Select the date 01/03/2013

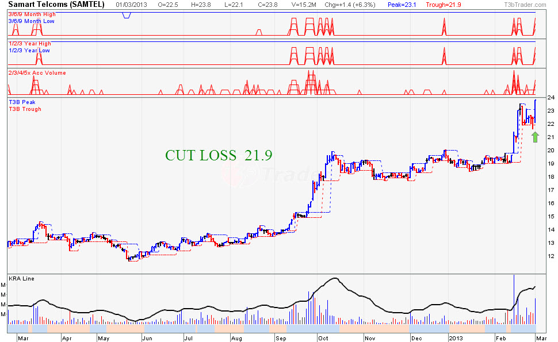(132, 5)
